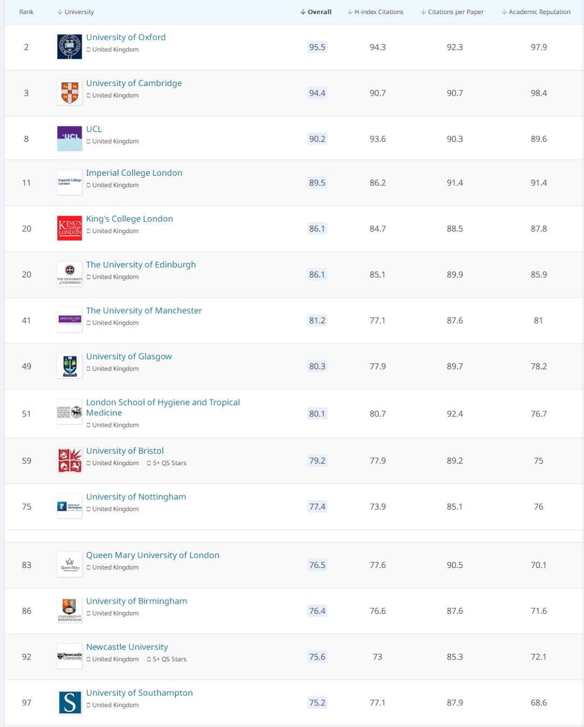The width and height of the screenshot is (584, 727).
Task: Select the University of Southampton 'S' logo
Action: click(69, 702)
